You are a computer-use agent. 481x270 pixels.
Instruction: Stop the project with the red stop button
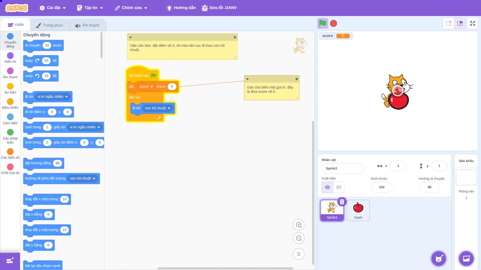coord(334,23)
